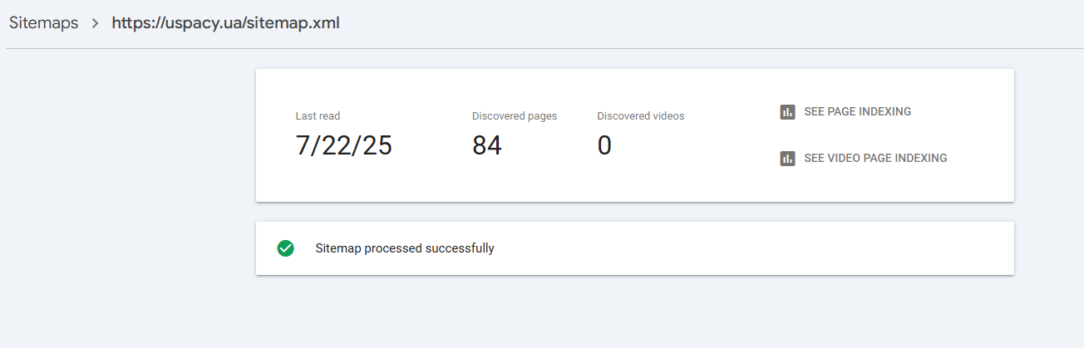Click the 7/22/25 date value
The height and width of the screenshot is (348, 1084).
(343, 146)
